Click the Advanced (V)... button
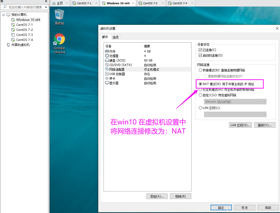The image size is (280, 213). 265,125
